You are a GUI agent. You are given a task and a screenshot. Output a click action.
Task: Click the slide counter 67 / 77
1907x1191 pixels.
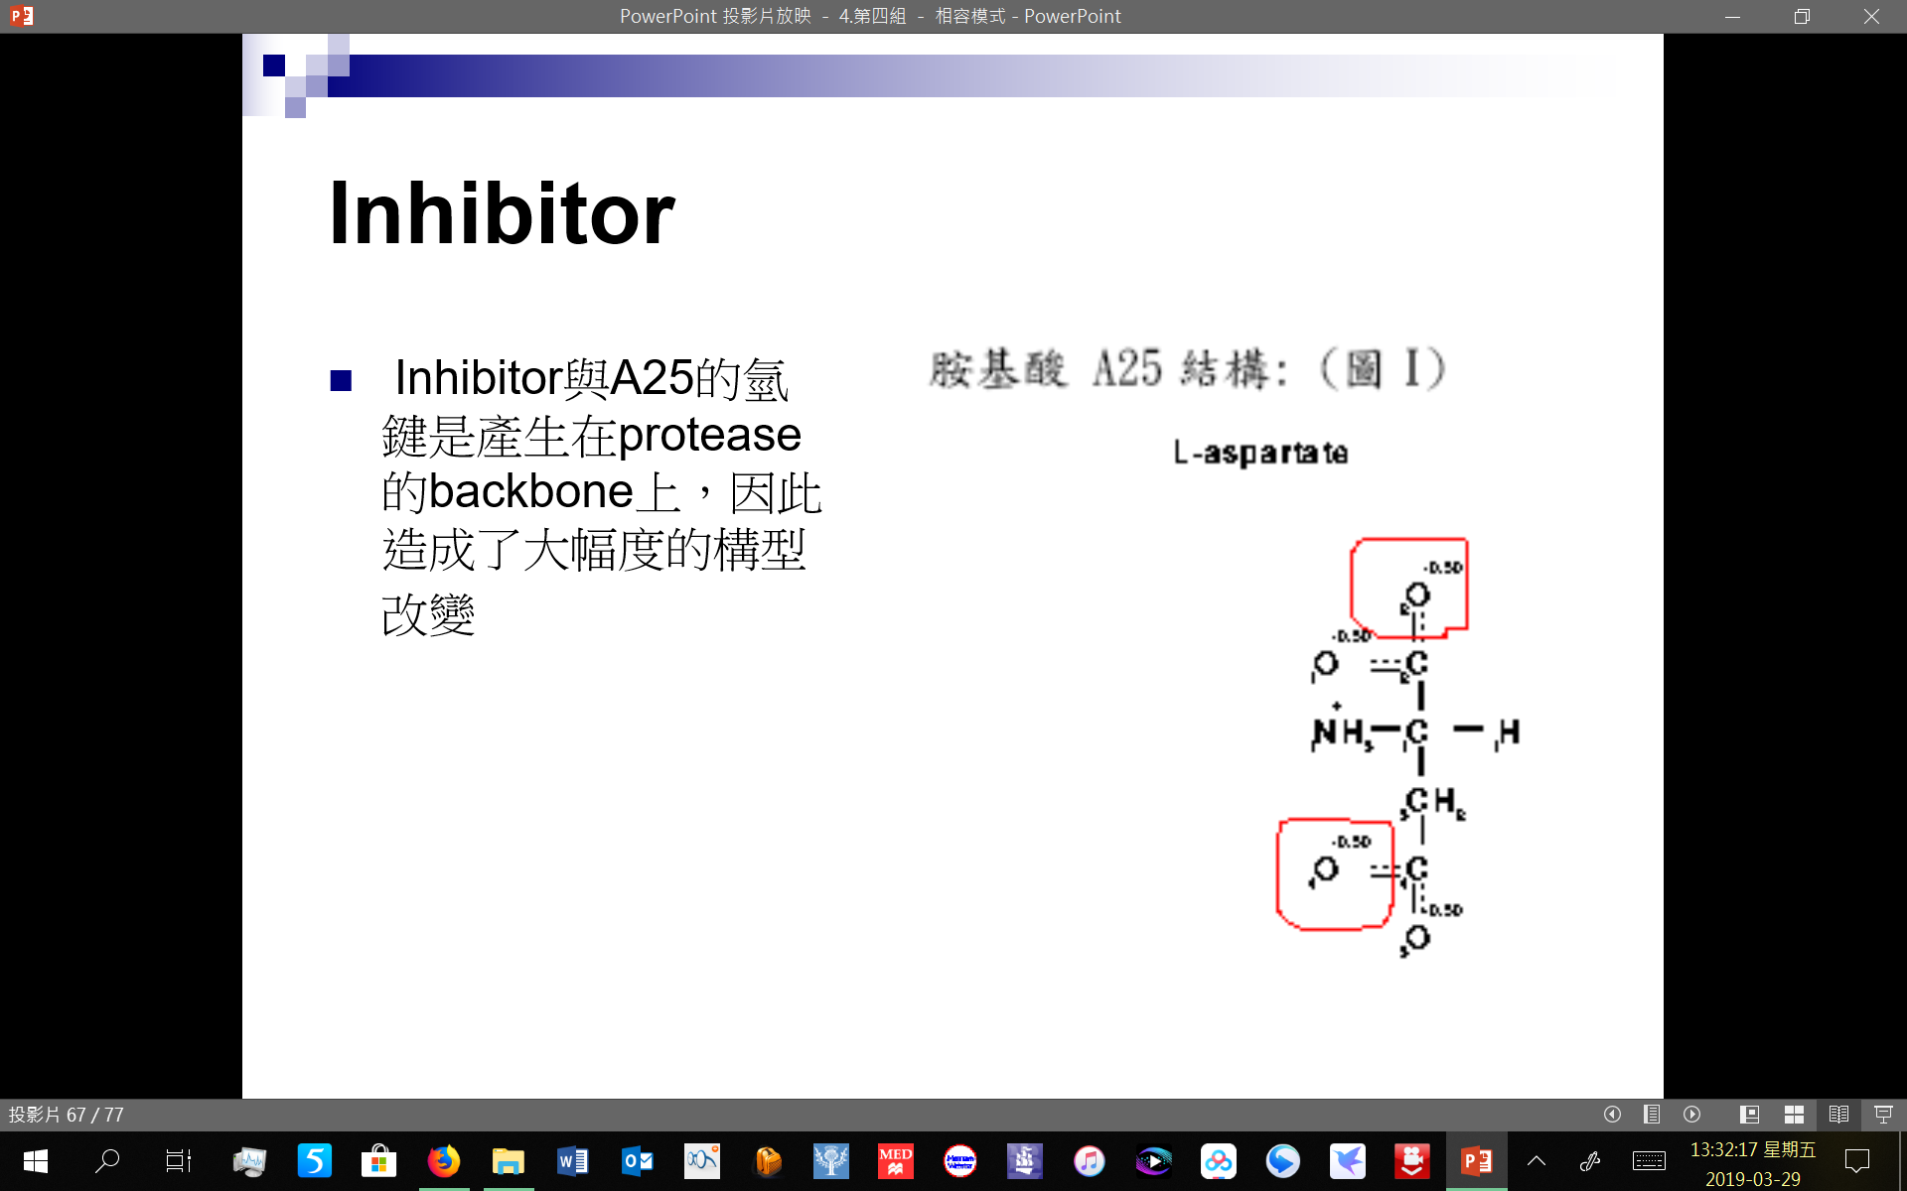pos(67,1115)
